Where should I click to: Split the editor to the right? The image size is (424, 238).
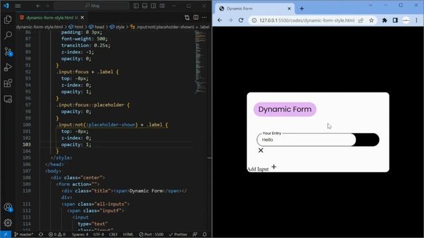[x=196, y=18]
